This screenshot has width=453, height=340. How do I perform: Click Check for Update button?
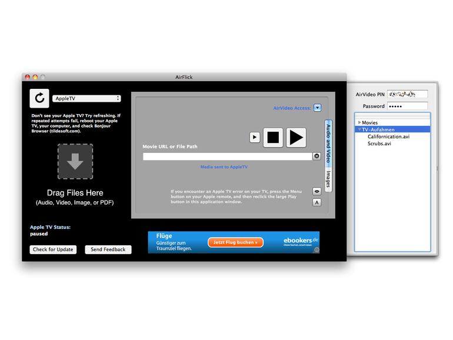53,249
